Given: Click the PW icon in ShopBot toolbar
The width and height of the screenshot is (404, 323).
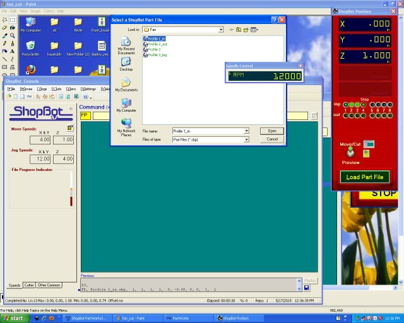Looking at the screenshot, I should (x=30, y=97).
